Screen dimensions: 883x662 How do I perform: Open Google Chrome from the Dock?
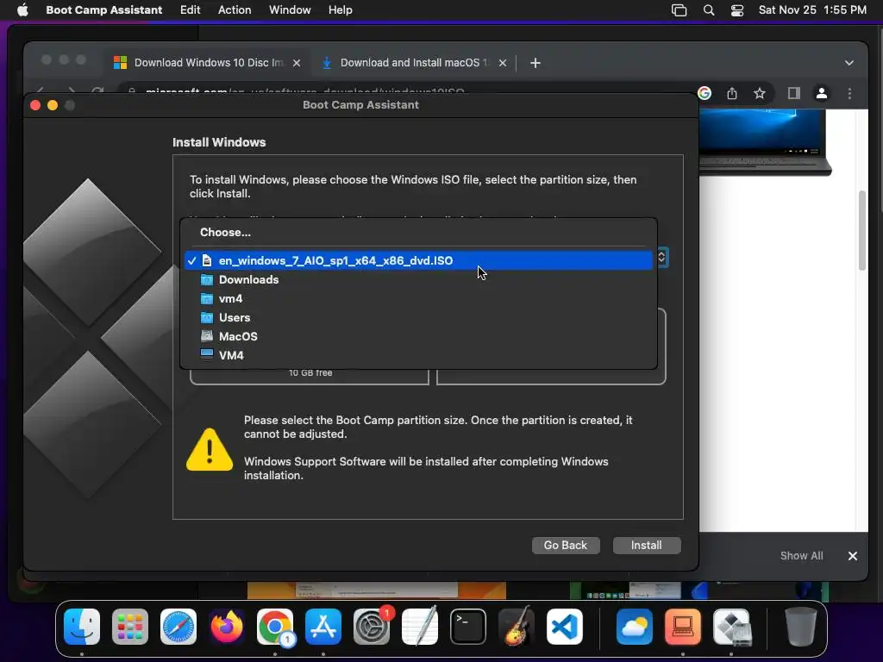point(275,627)
